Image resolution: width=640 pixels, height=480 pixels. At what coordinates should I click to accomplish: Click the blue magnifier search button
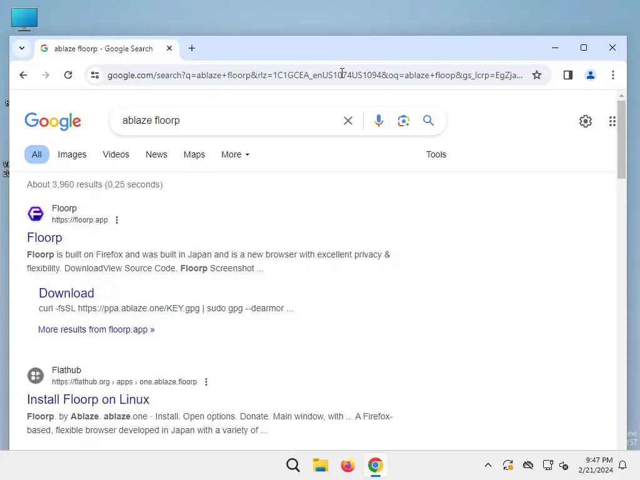(x=428, y=121)
